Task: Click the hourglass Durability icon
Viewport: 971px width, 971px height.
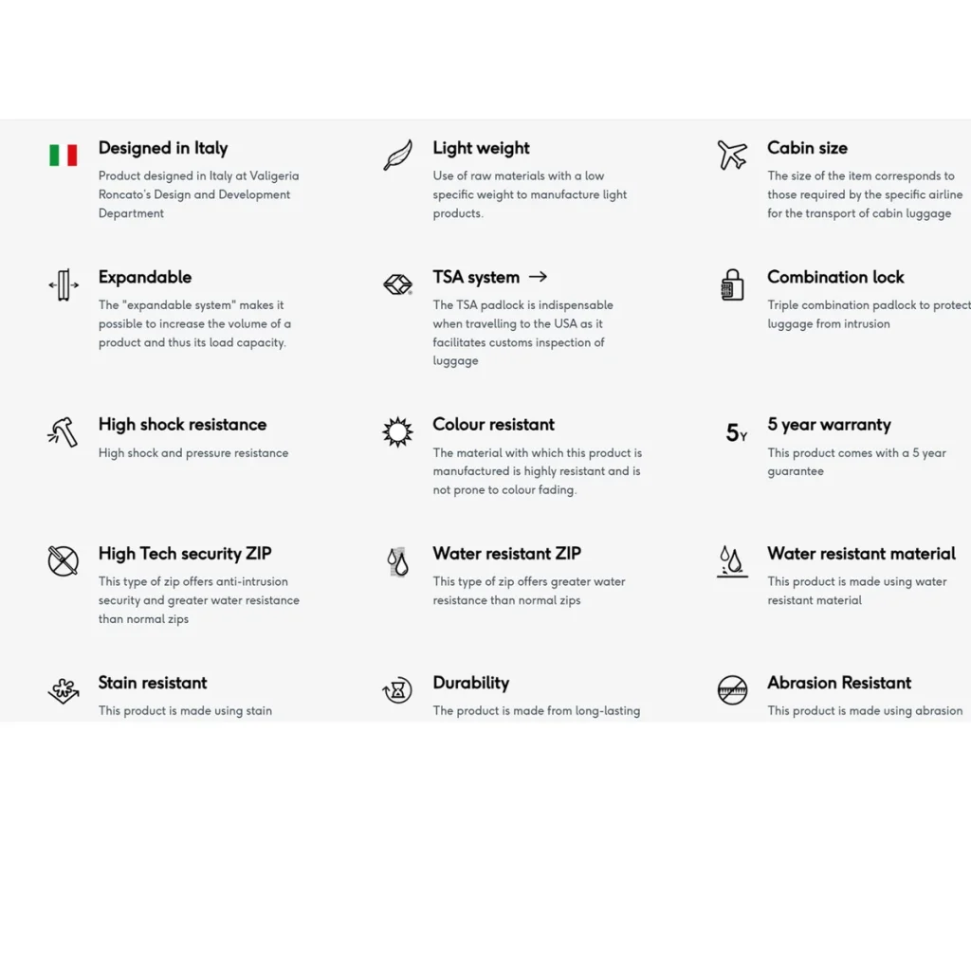Action: click(397, 690)
